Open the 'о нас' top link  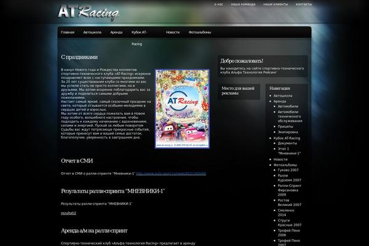pos(218,4)
